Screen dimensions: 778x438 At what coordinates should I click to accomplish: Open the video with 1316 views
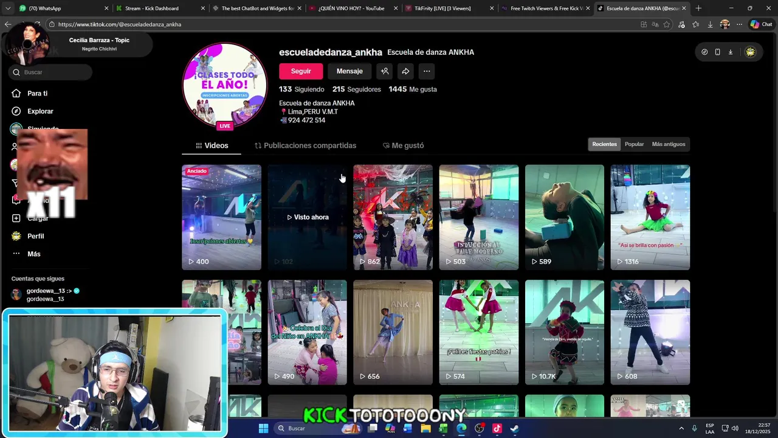point(650,217)
